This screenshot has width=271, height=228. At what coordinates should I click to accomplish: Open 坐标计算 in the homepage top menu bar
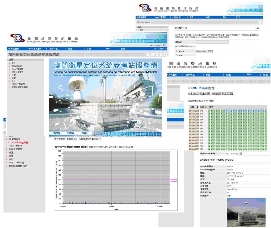54,49
